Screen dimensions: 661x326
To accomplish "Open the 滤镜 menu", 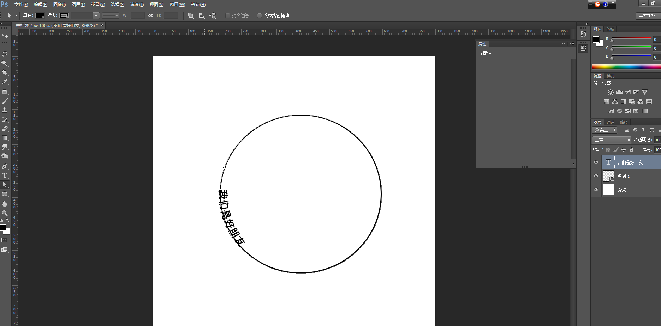I will point(137,5).
